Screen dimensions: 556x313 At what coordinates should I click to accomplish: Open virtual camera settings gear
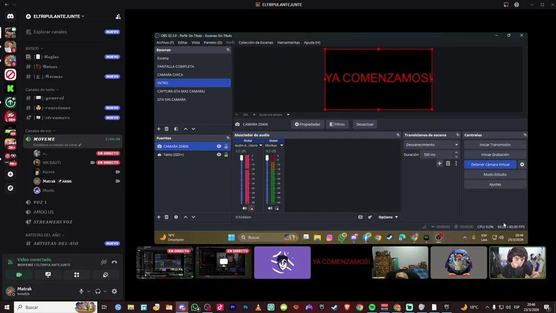522,164
